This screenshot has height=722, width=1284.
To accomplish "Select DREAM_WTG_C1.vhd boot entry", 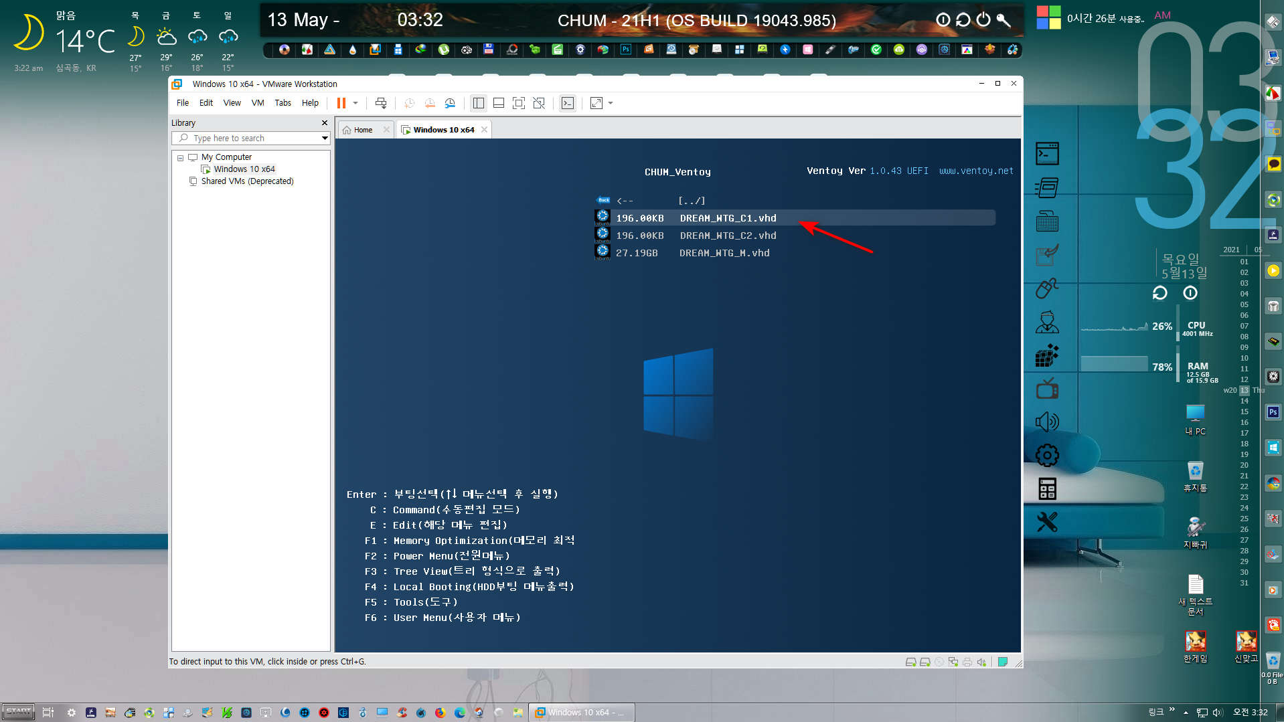I will click(794, 218).
